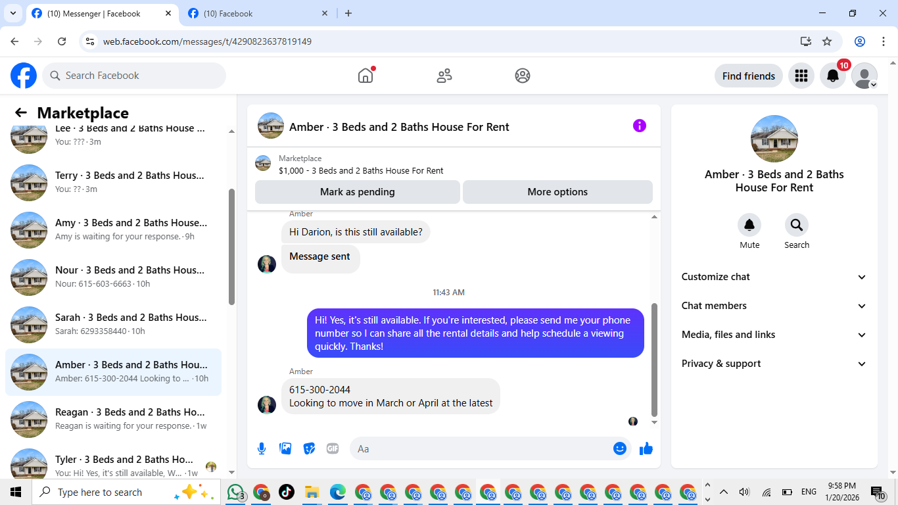
Task: Click the "Hi Darion, is this still available?" message
Action: pyautogui.click(x=356, y=232)
